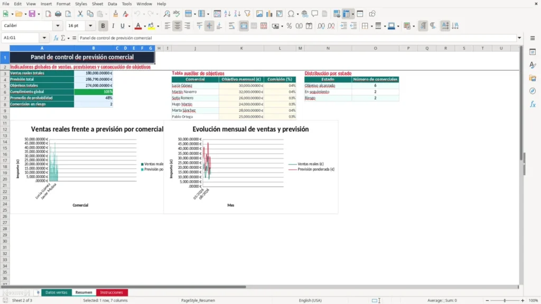This screenshot has width=541, height=304.
Task: Open sidebar Navigator panel
Action: (533, 91)
